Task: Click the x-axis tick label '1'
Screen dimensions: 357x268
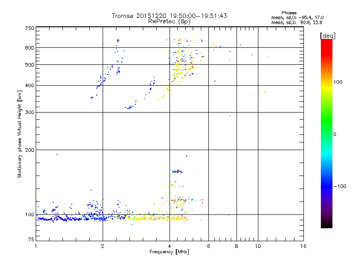Action: tap(36, 246)
